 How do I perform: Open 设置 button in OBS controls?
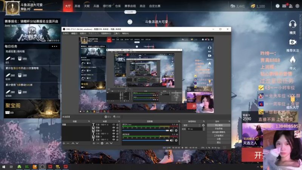point(219,139)
